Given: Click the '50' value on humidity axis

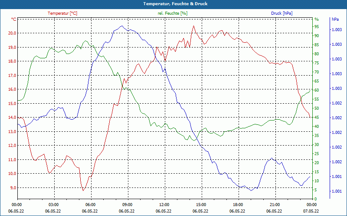Looking at the screenshot, I should point(317,108).
